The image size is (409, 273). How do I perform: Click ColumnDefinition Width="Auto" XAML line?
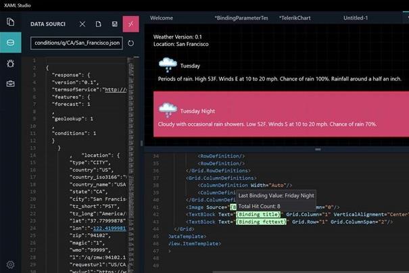(245, 185)
